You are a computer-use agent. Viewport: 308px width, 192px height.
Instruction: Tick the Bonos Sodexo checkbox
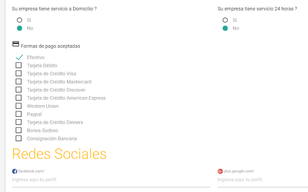(x=19, y=130)
